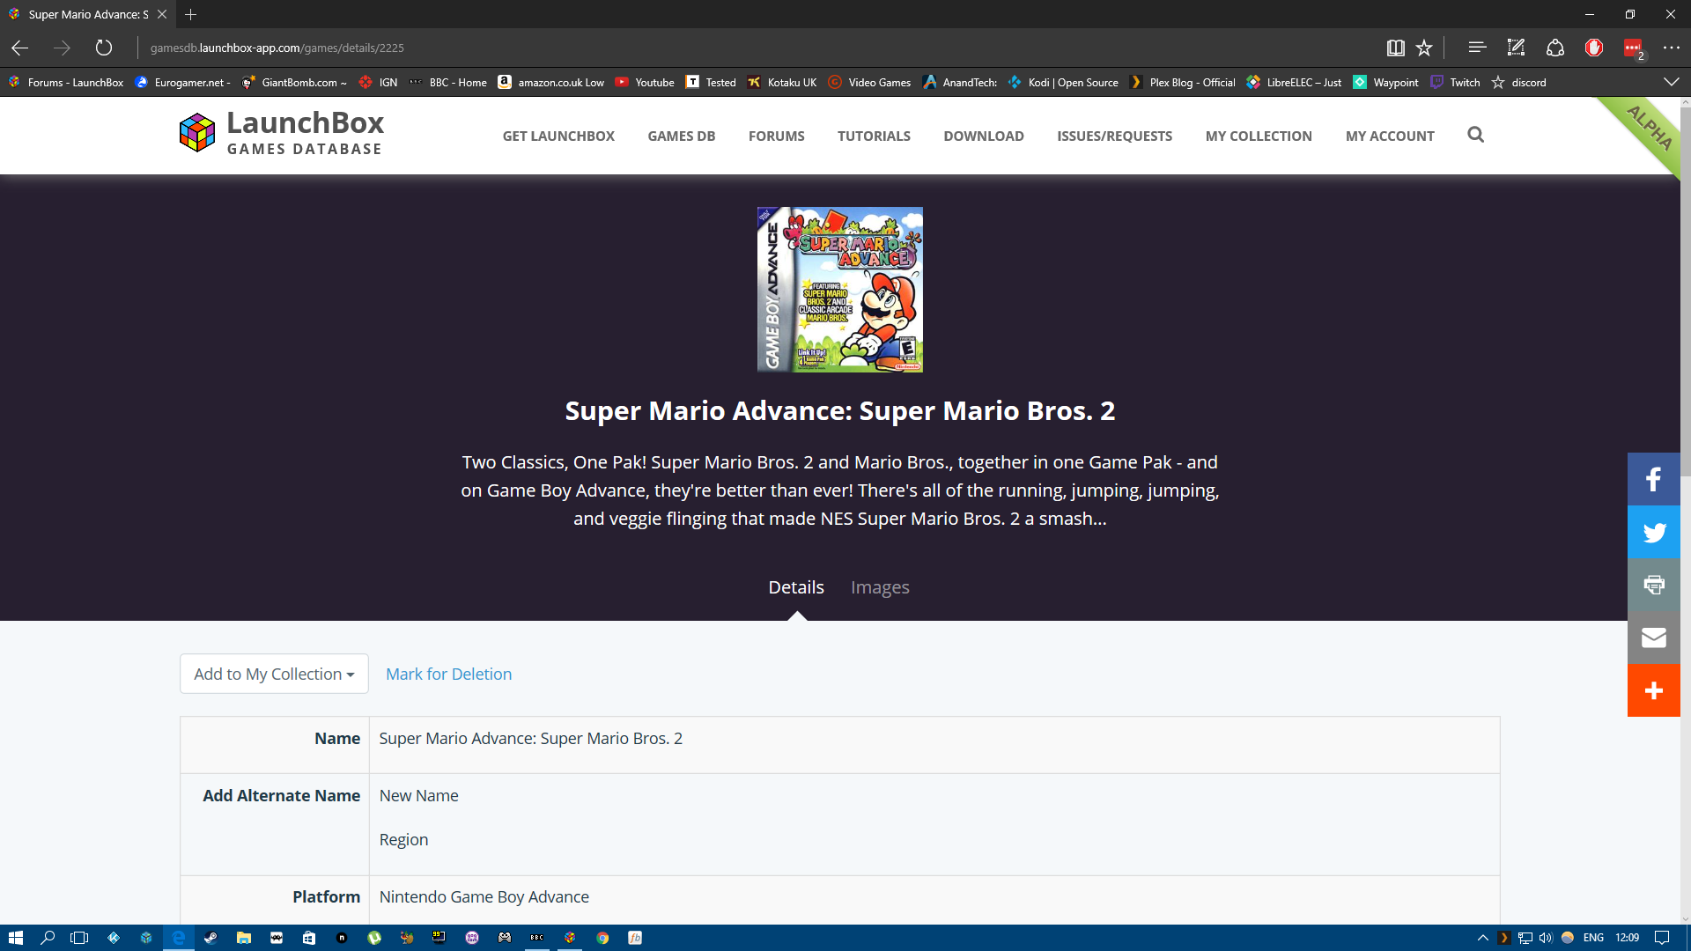Open TUTORIALS navigation item

point(874,136)
